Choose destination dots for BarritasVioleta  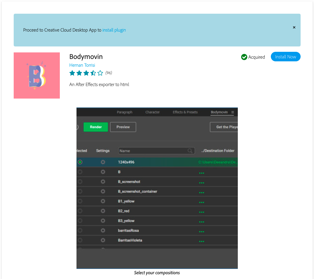[x=201, y=241]
